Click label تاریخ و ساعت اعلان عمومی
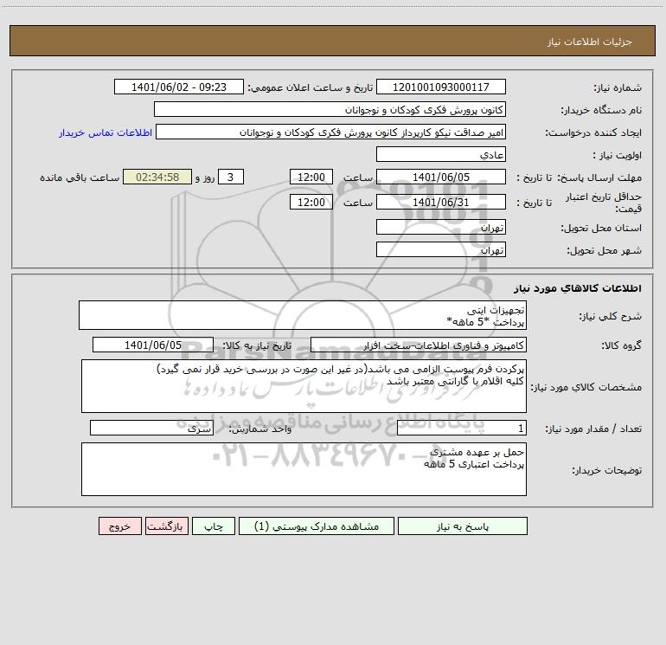This screenshot has height=645, width=666. tap(311, 88)
